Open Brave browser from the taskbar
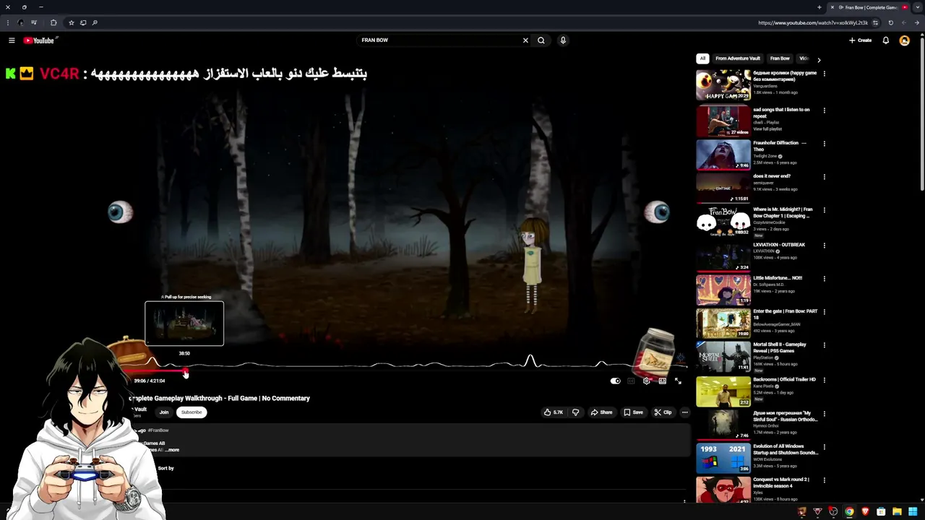This screenshot has width=925, height=520. [865, 512]
